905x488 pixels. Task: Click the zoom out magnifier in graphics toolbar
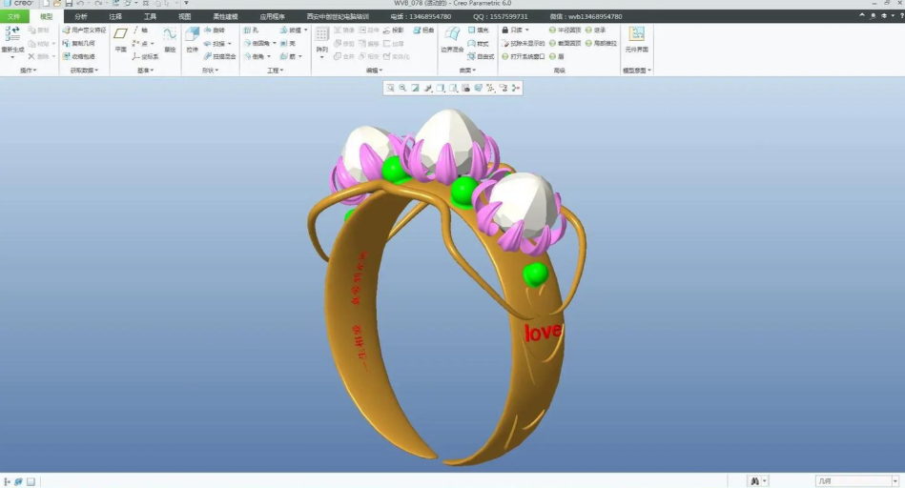pyautogui.click(x=402, y=88)
